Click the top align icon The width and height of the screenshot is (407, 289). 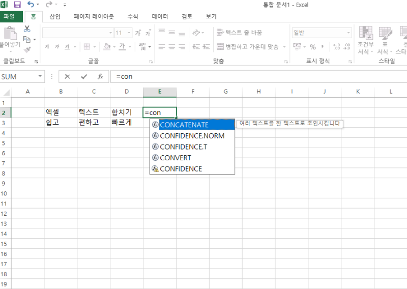coord(162,32)
